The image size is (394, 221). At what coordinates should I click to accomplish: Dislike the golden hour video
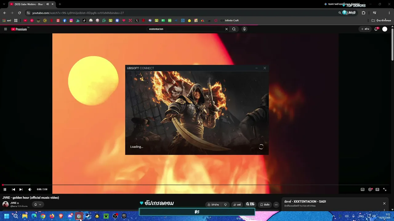click(225, 205)
